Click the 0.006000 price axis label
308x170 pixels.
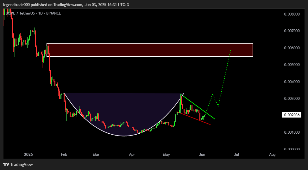pyautogui.click(x=292, y=48)
